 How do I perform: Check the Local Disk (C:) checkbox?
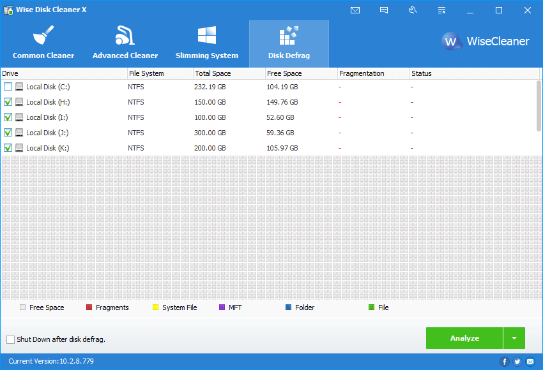coord(8,87)
